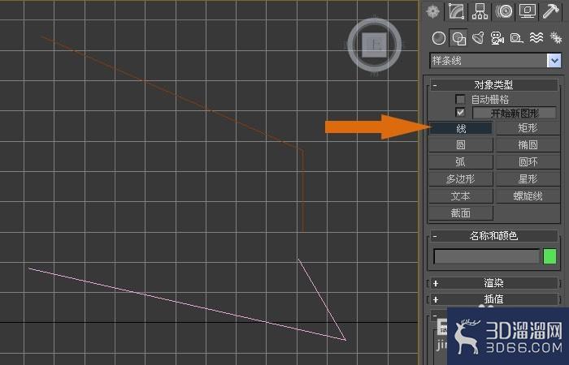Select the Lights category icon
The image size is (569, 365).
click(x=478, y=38)
